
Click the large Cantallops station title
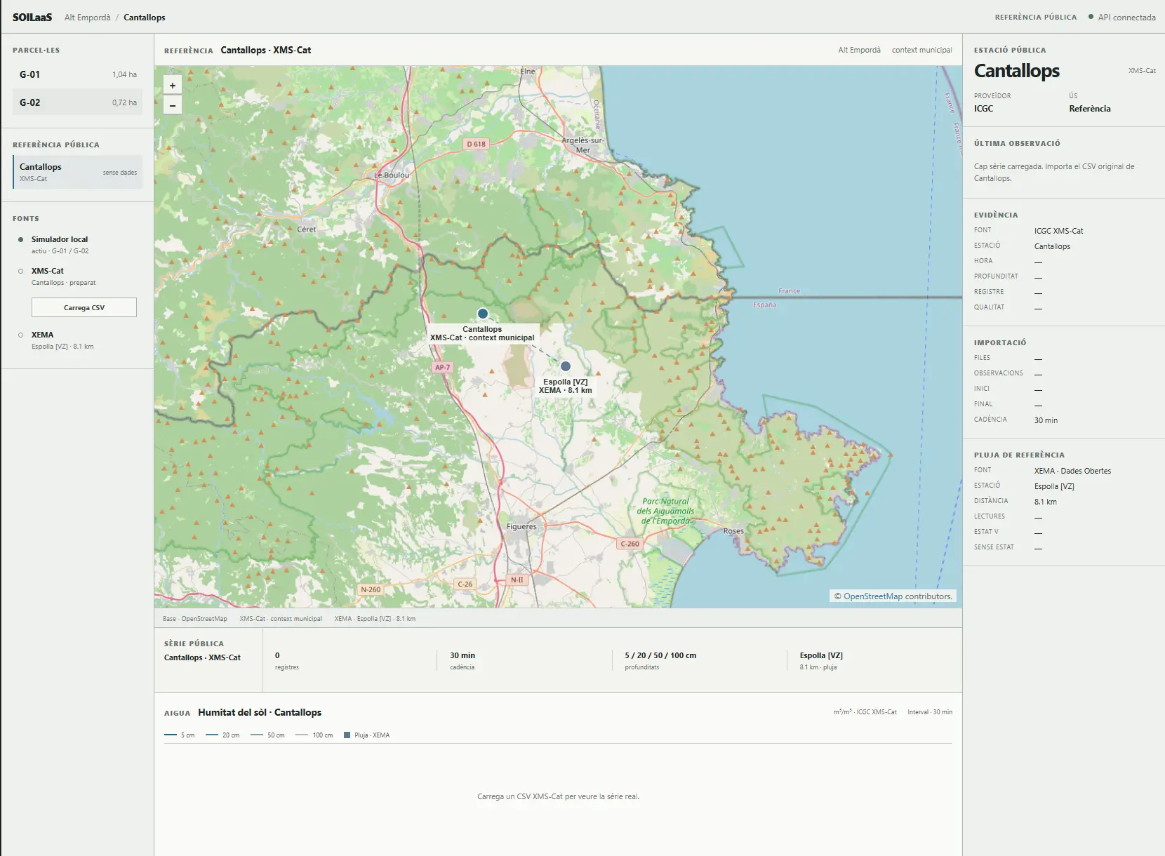click(x=1017, y=71)
